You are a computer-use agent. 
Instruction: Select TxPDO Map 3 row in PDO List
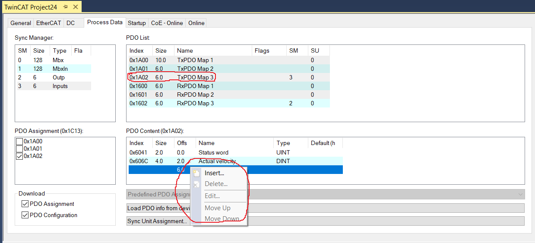(x=195, y=77)
